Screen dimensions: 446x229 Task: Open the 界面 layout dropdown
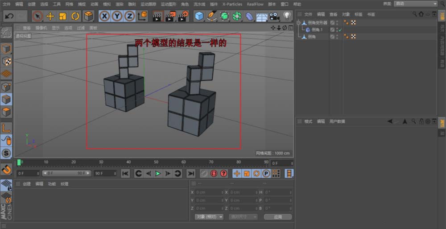[416, 4]
